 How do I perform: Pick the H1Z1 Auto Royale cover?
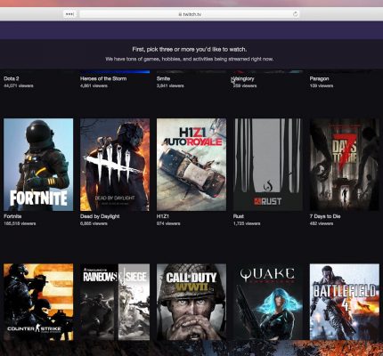click(191, 165)
